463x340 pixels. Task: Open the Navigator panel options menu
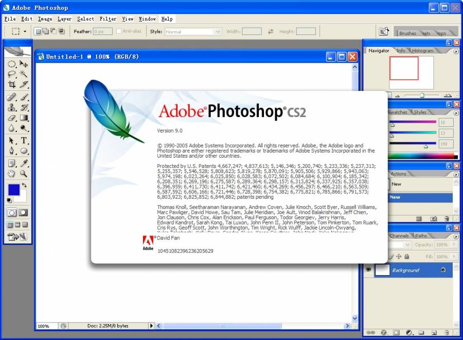[456, 51]
